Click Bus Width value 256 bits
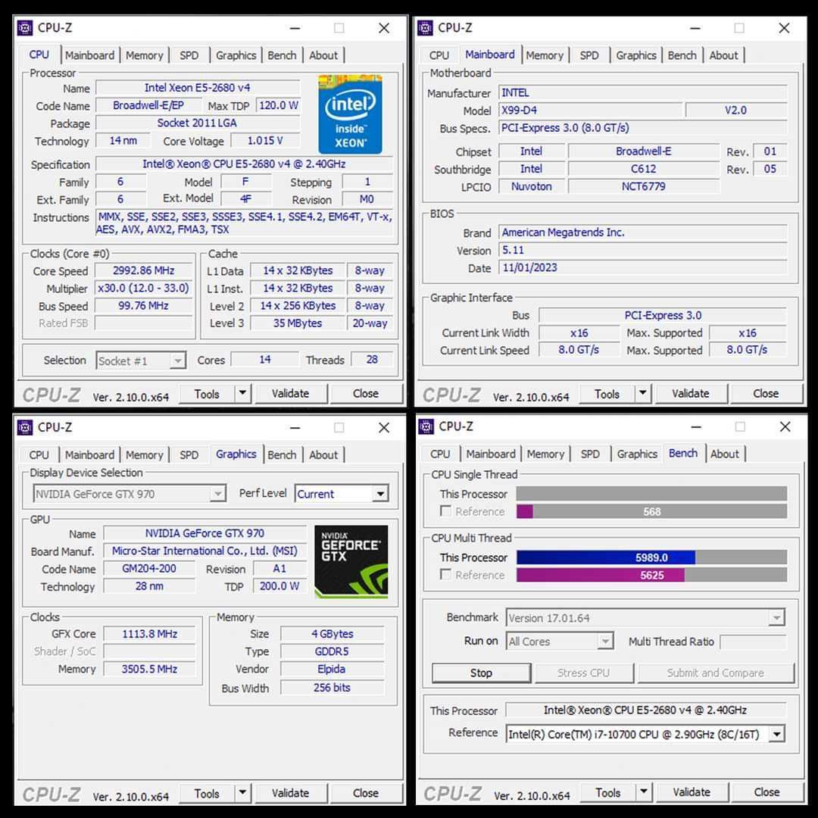Image resolution: width=818 pixels, height=818 pixels. click(x=332, y=688)
